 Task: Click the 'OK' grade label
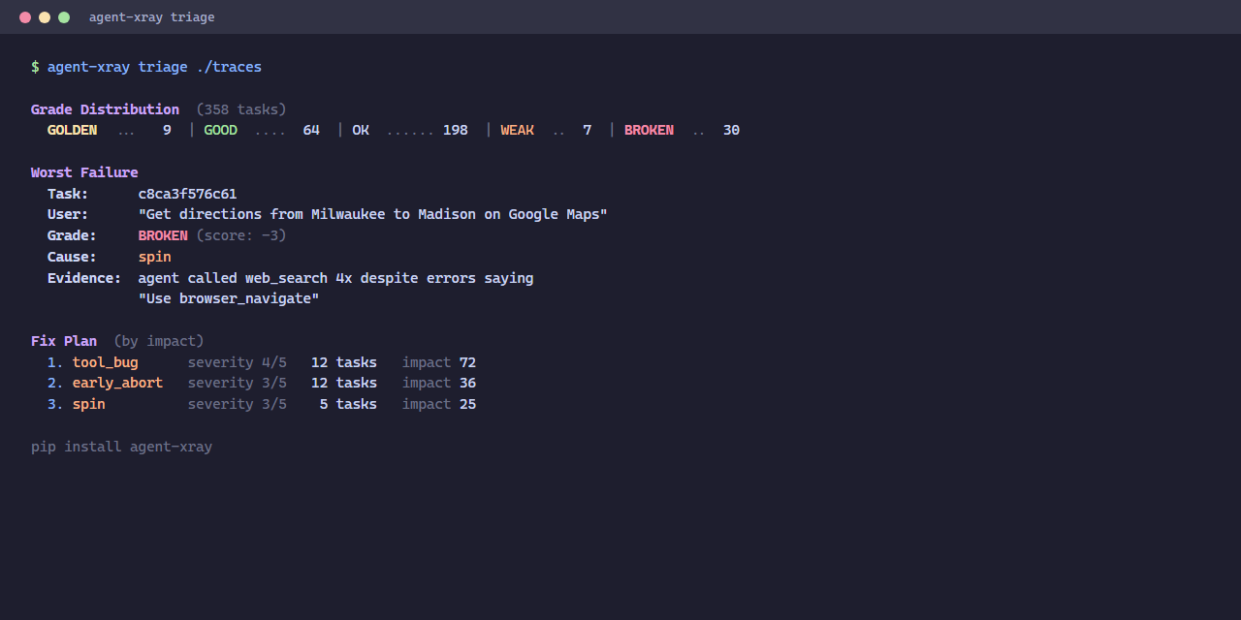361,130
